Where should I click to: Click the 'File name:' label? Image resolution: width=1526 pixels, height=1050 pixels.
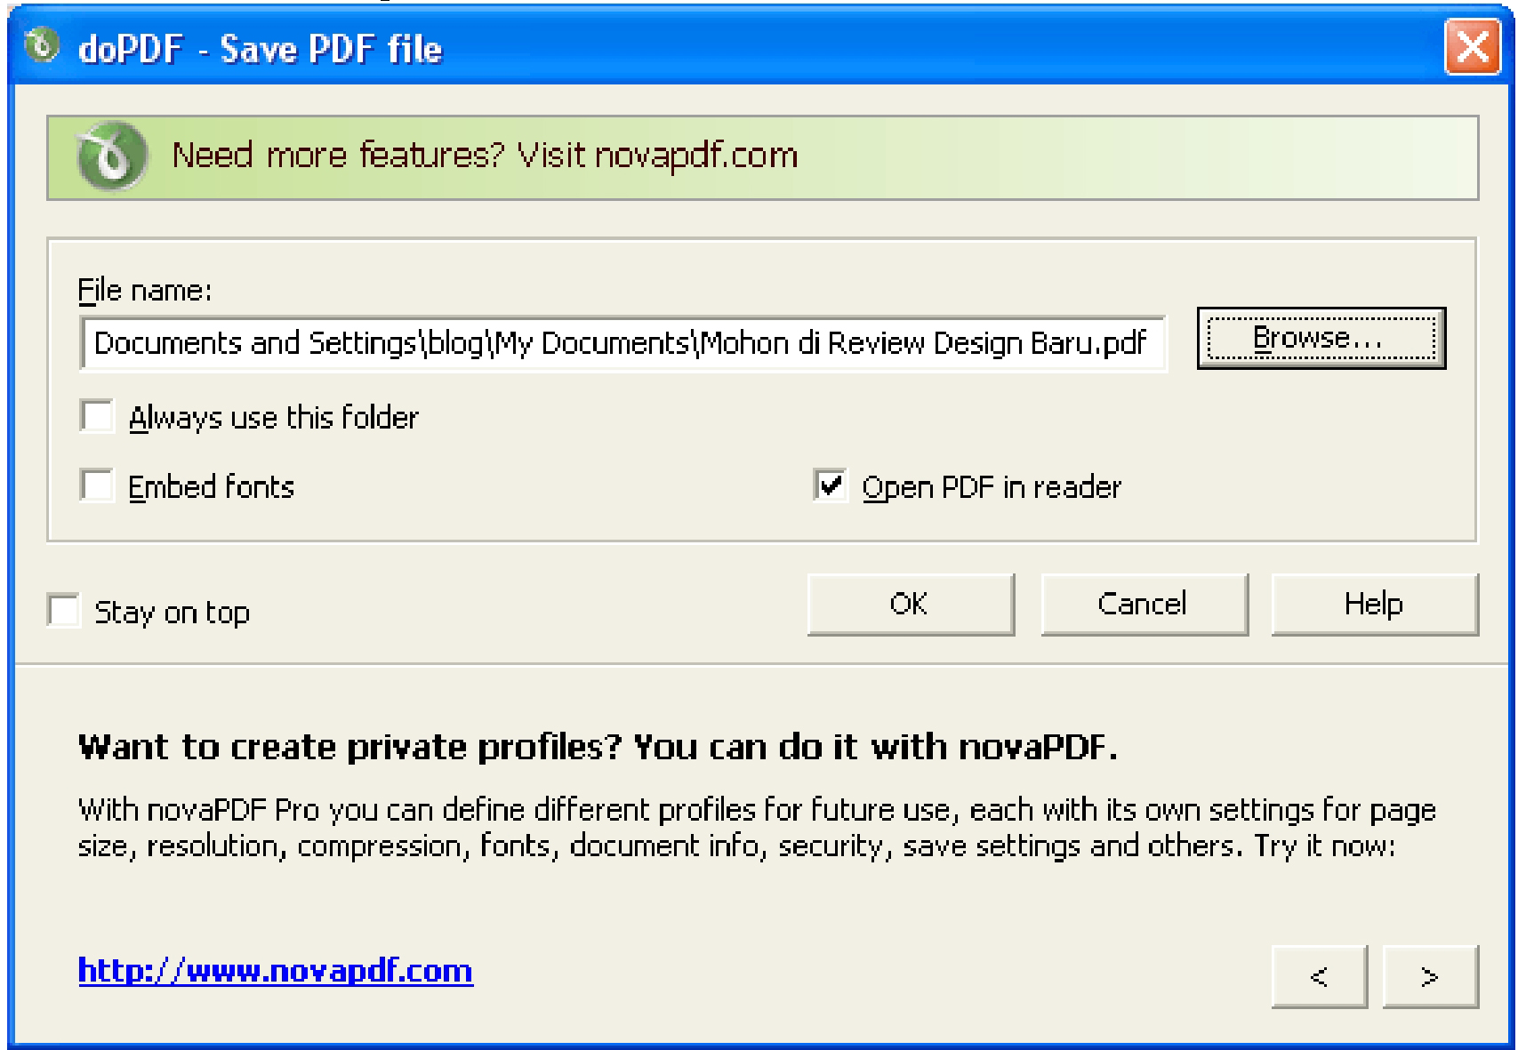pos(145,291)
